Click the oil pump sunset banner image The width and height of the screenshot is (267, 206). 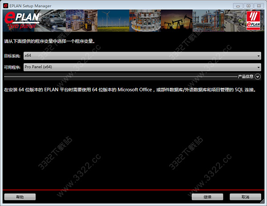(177, 20)
